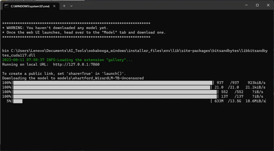Click the local URL http://127.0.0.1:7860

coord(76,64)
